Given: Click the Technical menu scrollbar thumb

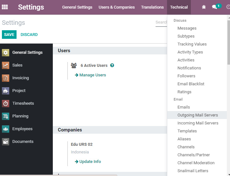Looking at the screenshot, I should tap(228, 42).
